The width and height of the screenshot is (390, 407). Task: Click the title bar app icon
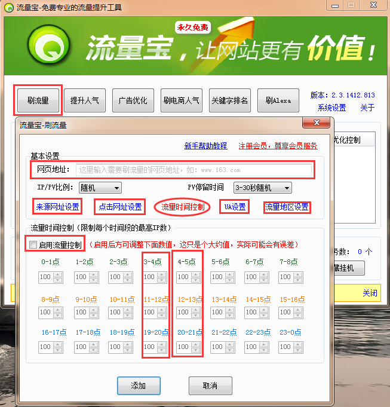coord(9,8)
